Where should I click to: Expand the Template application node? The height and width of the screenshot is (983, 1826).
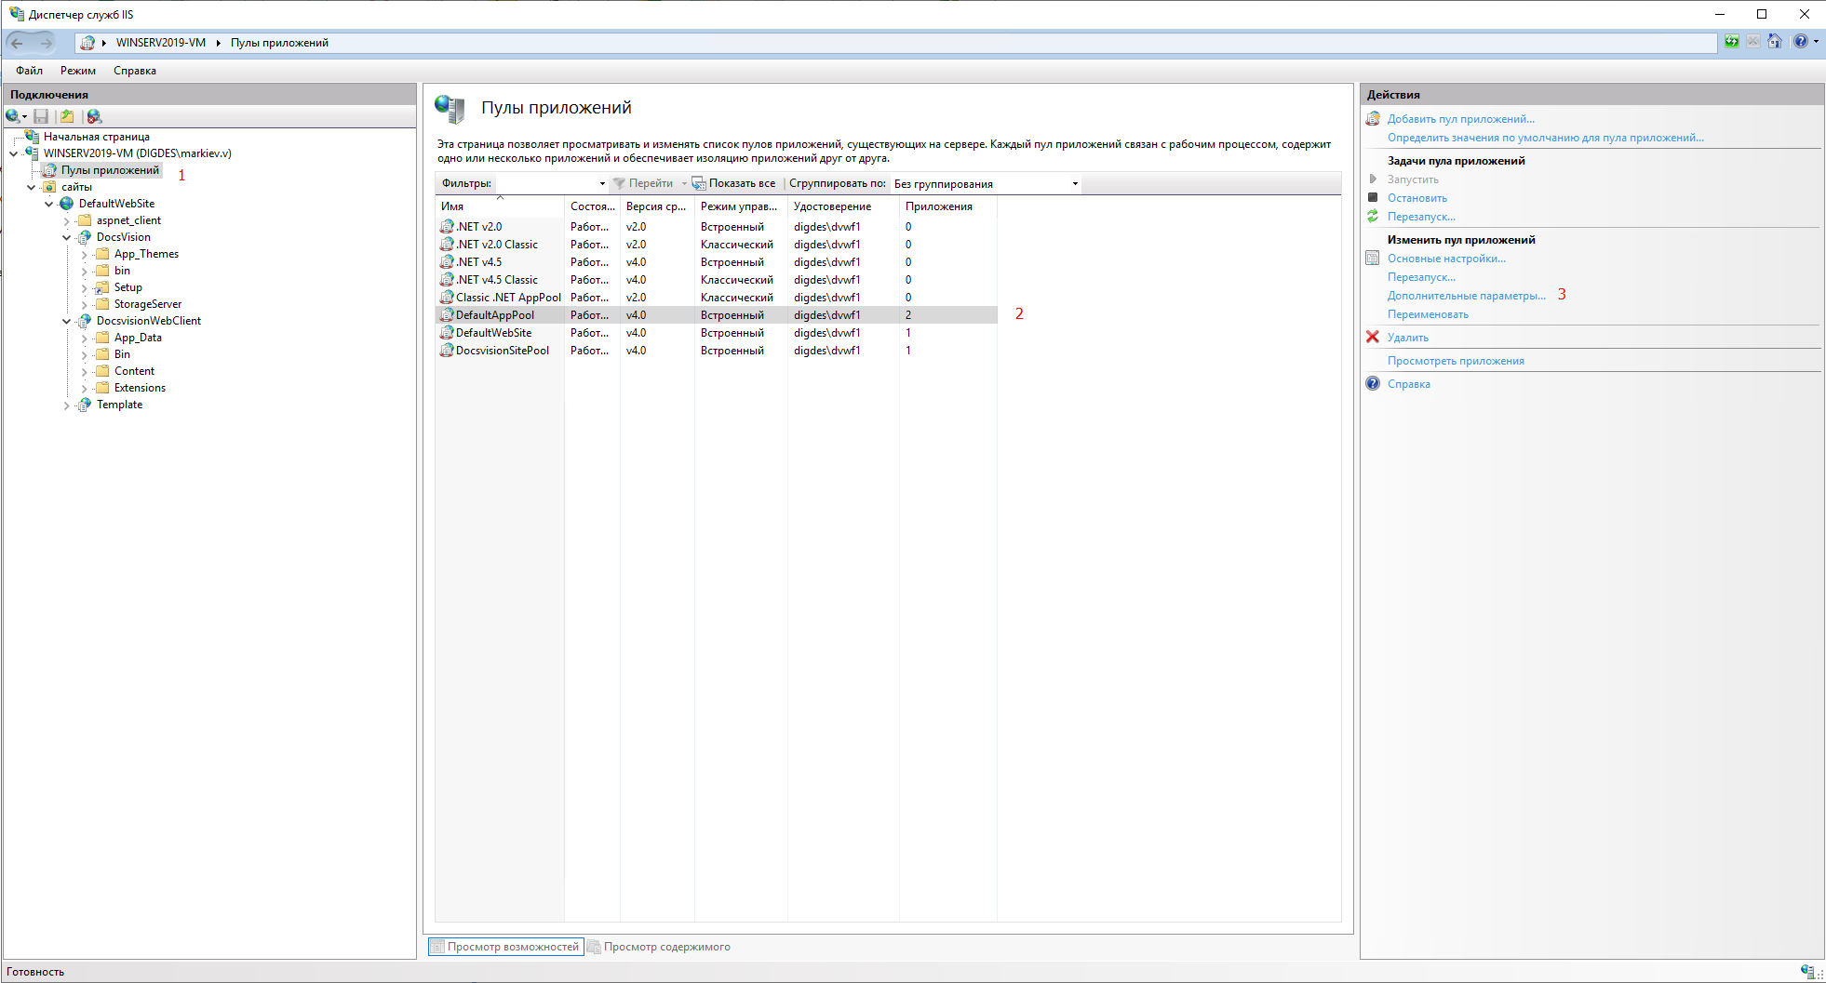(66, 405)
